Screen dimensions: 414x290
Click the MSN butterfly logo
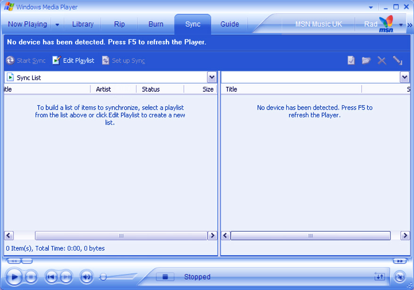click(x=386, y=24)
